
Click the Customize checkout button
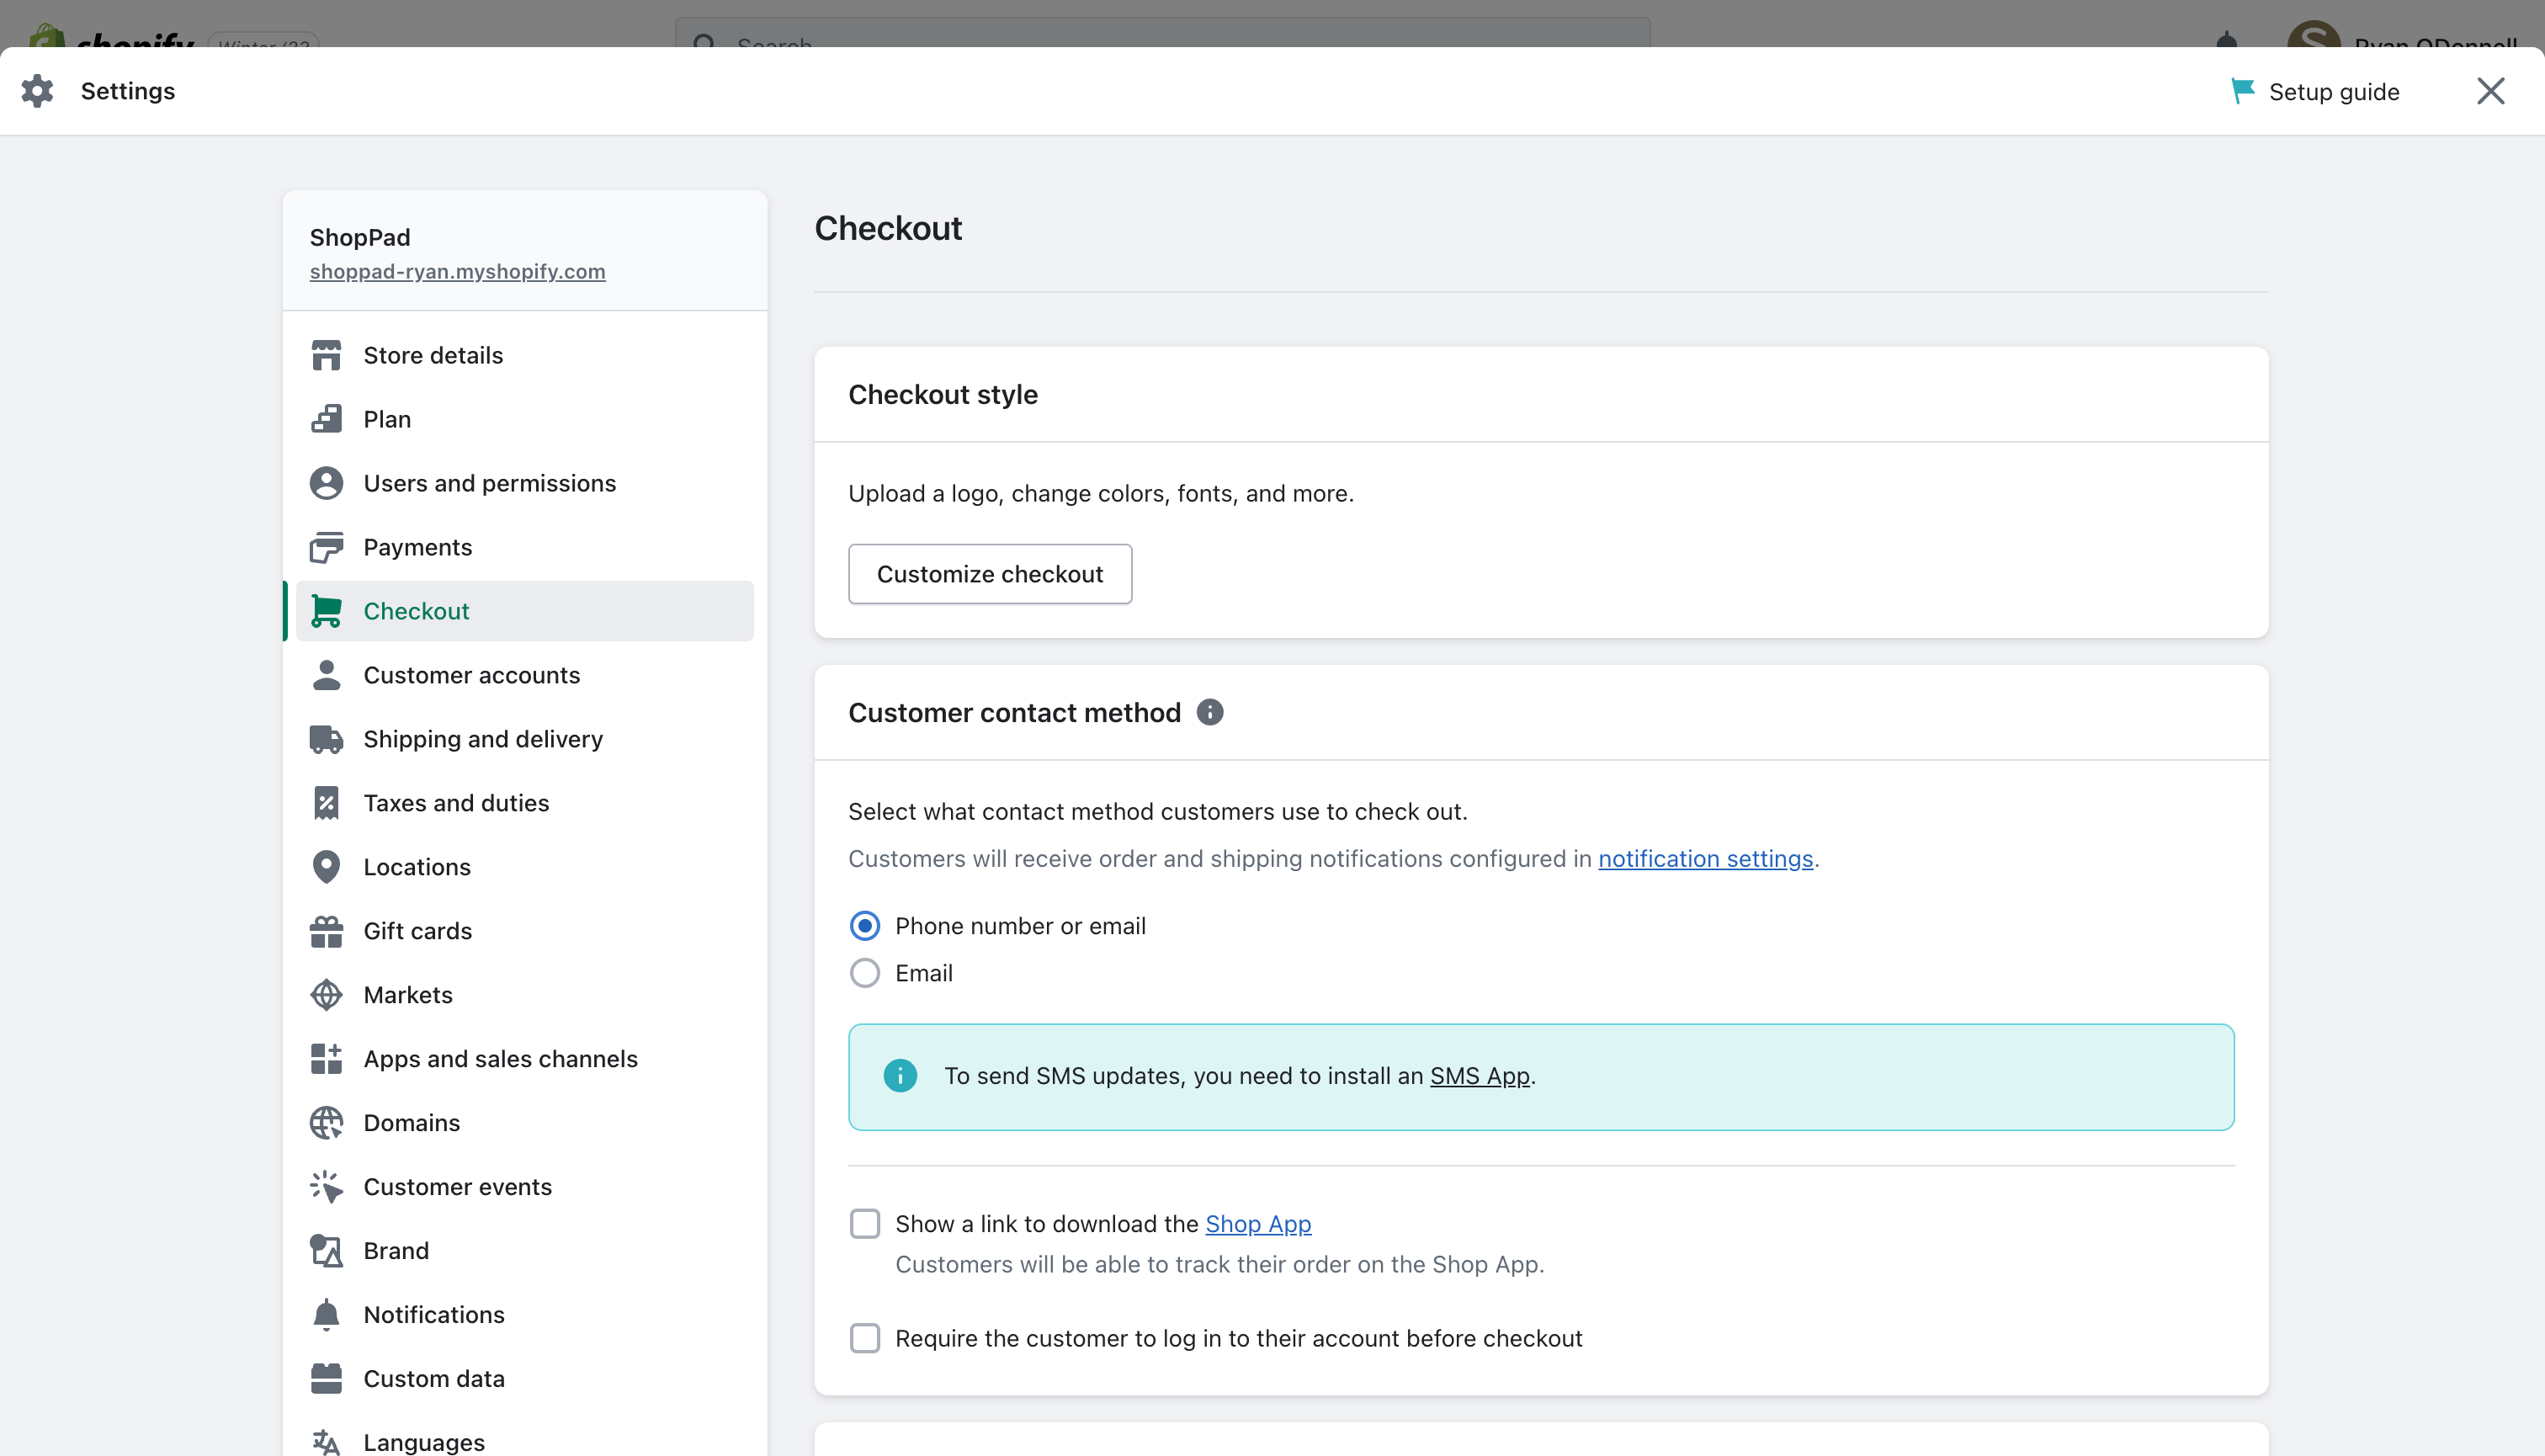point(990,575)
